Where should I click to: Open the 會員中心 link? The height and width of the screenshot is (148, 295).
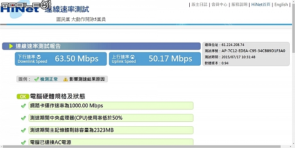click(x=219, y=5)
